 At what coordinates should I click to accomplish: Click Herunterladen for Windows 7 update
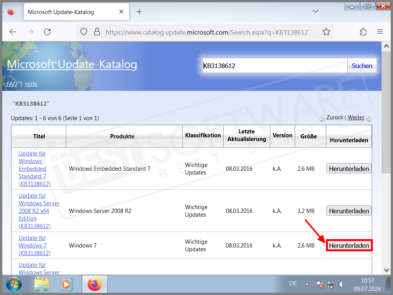coord(349,246)
